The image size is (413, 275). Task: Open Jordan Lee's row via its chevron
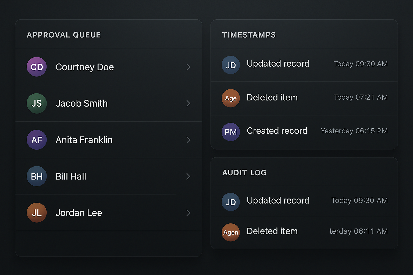tap(188, 213)
